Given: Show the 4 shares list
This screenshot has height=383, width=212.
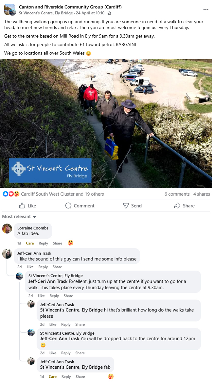Looking at the screenshot, I should [202, 194].
